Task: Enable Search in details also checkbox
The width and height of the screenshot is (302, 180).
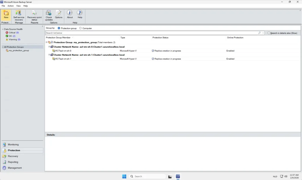Action: [269, 33]
